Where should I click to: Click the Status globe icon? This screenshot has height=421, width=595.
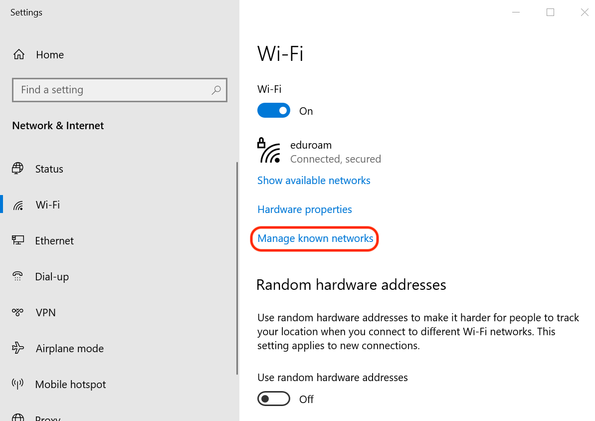[18, 169]
